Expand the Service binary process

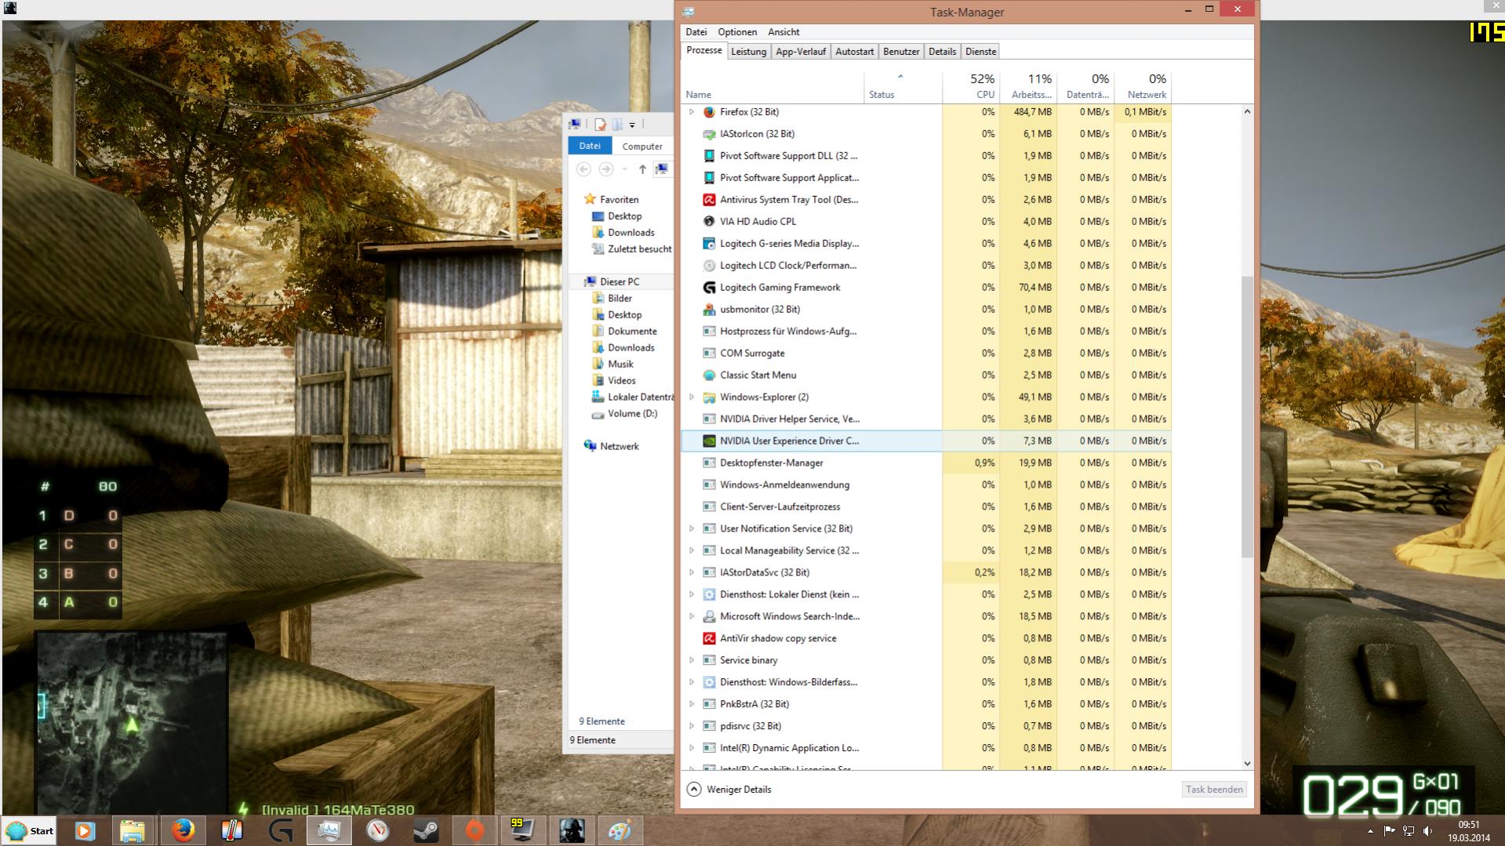point(692,661)
